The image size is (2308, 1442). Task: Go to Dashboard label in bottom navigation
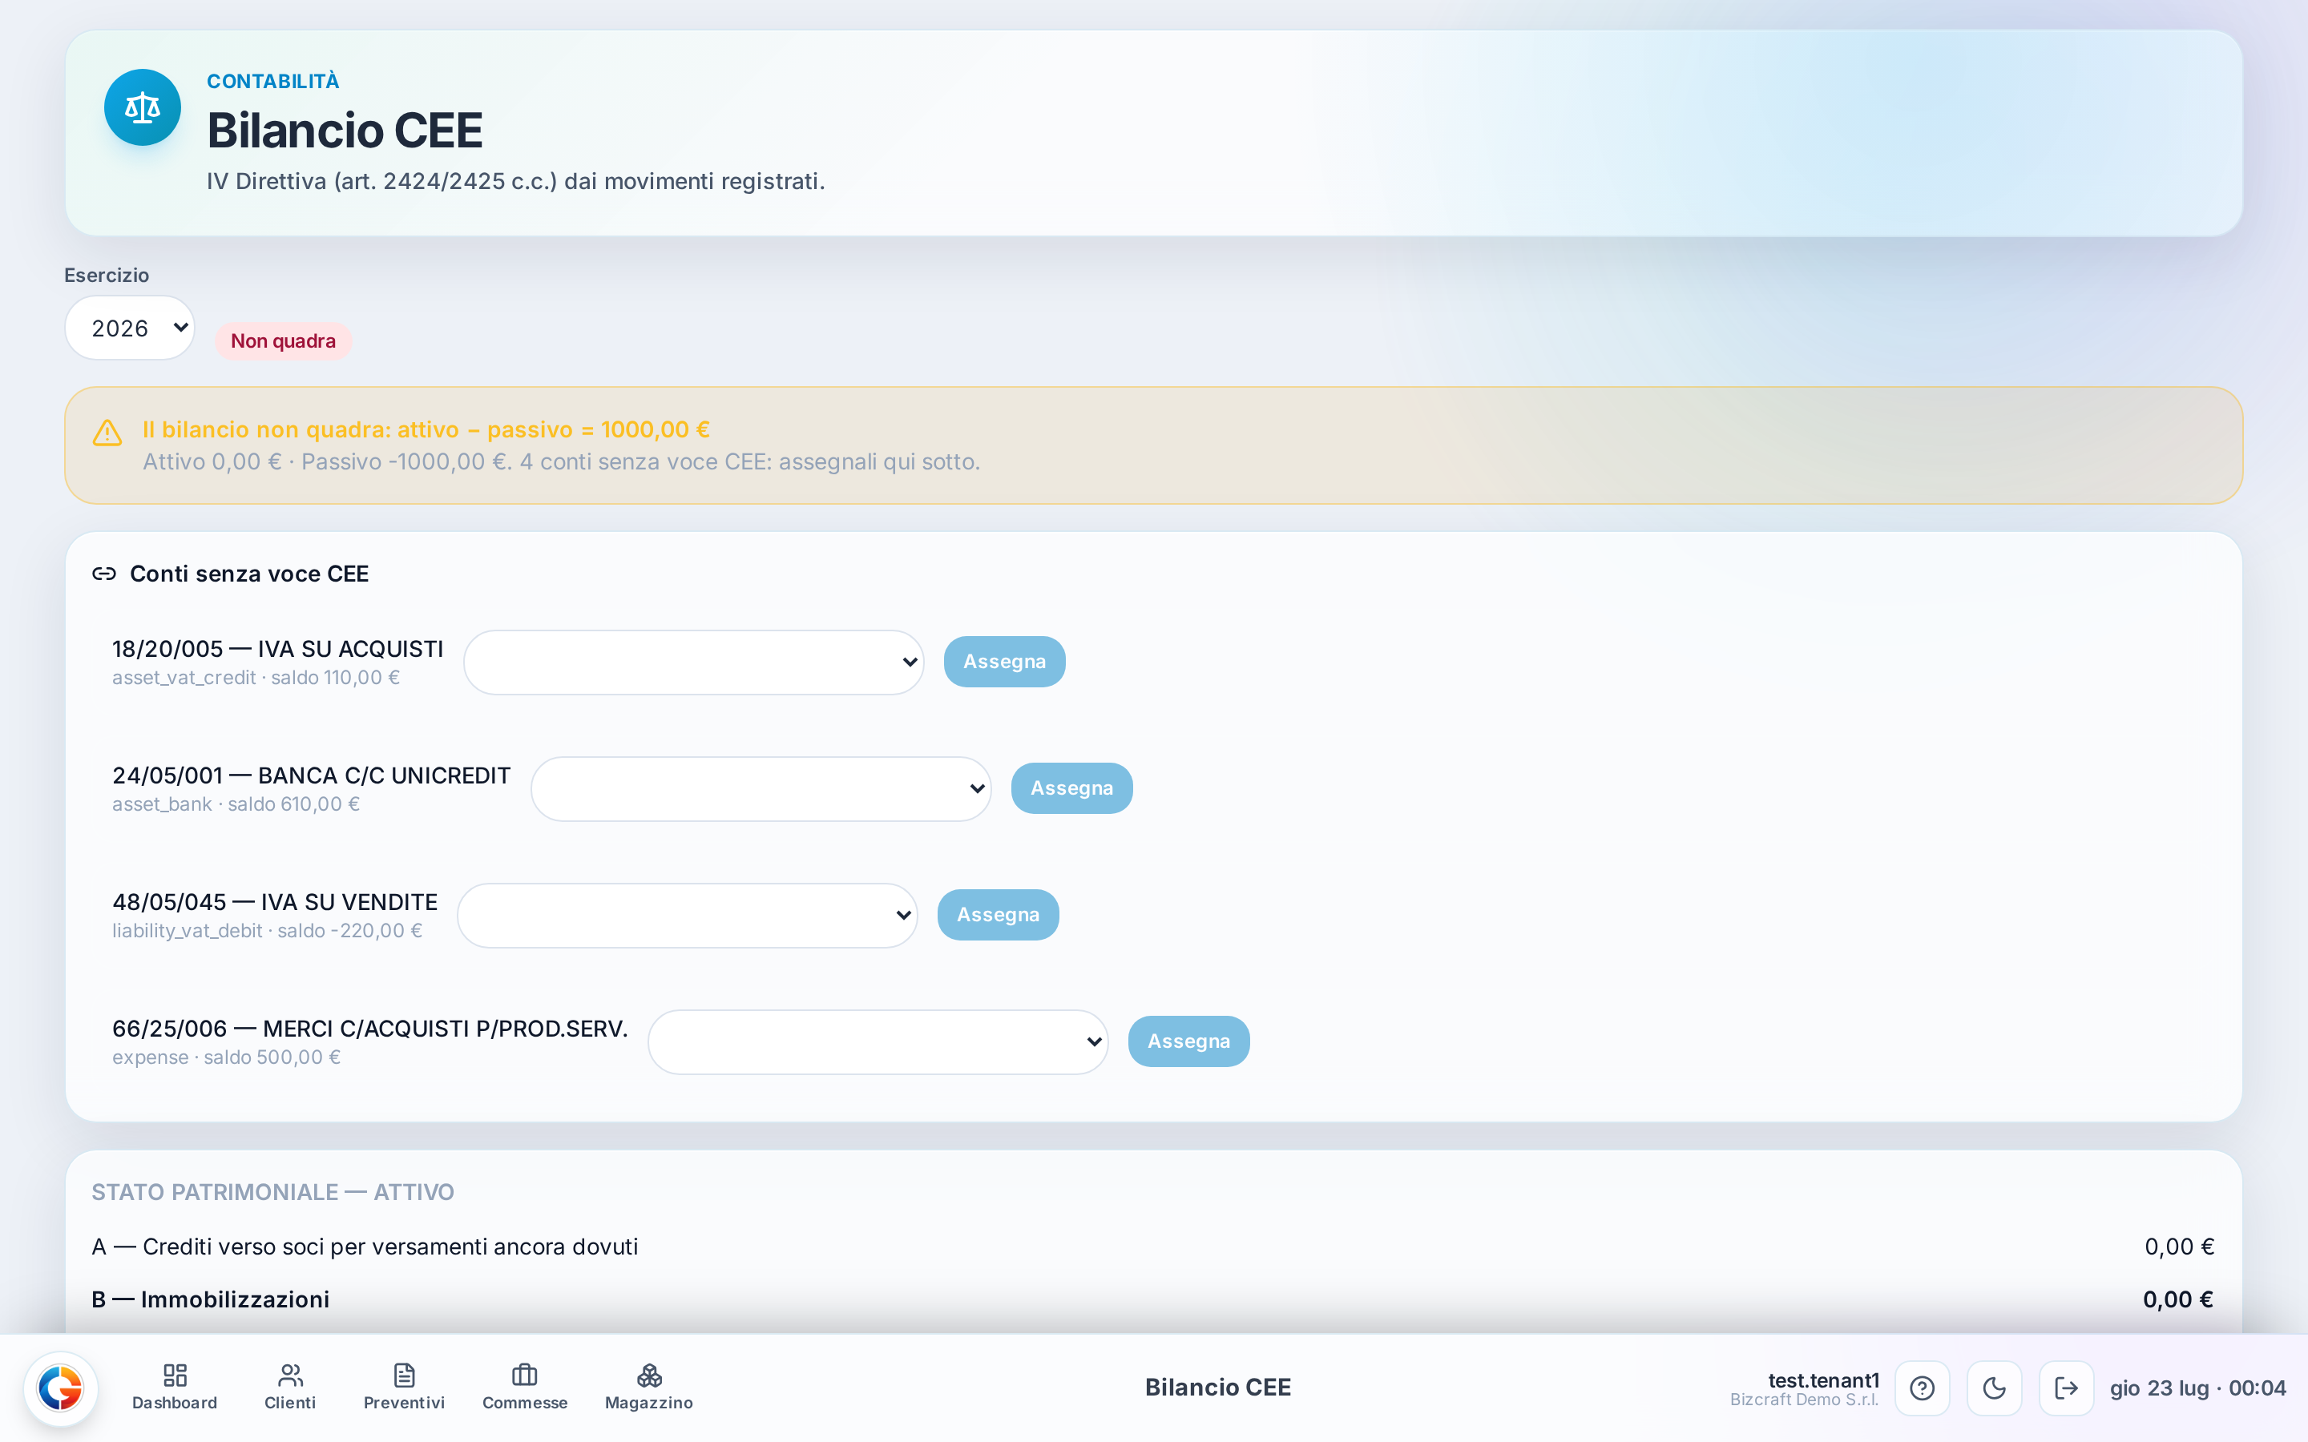click(175, 1403)
